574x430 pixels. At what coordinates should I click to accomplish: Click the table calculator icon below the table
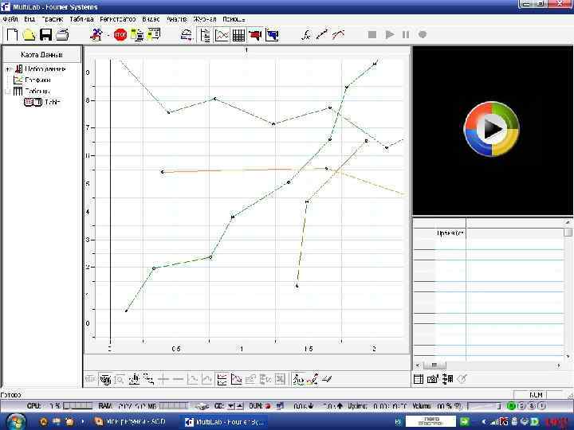(x=447, y=379)
